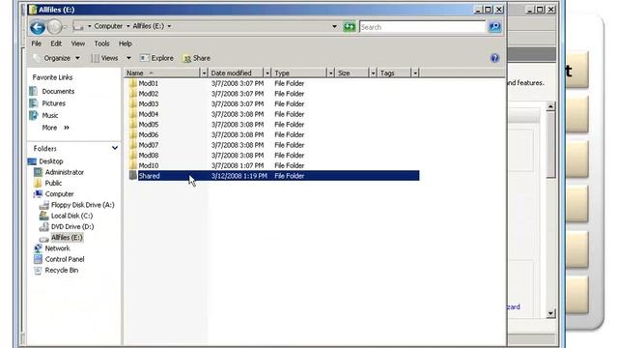Screen dimensions: 618x348
Task: Open the Size column filter dropdown
Action: (373, 73)
